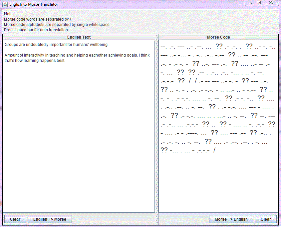Click inside the English Text area

79,126
